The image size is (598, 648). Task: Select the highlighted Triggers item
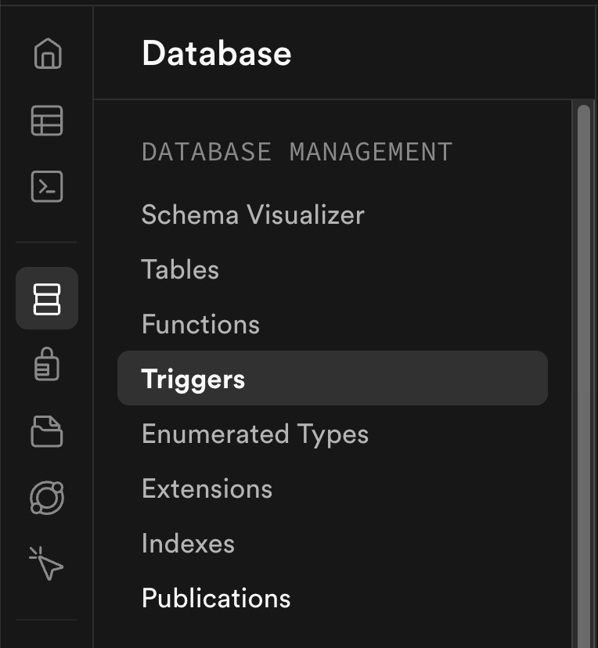333,378
